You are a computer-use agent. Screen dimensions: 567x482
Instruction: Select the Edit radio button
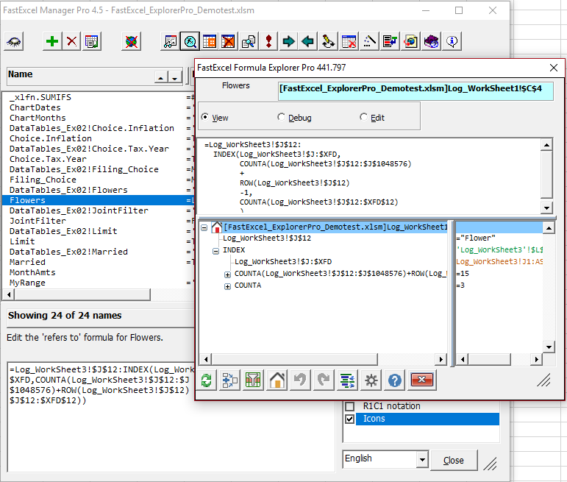coord(363,118)
